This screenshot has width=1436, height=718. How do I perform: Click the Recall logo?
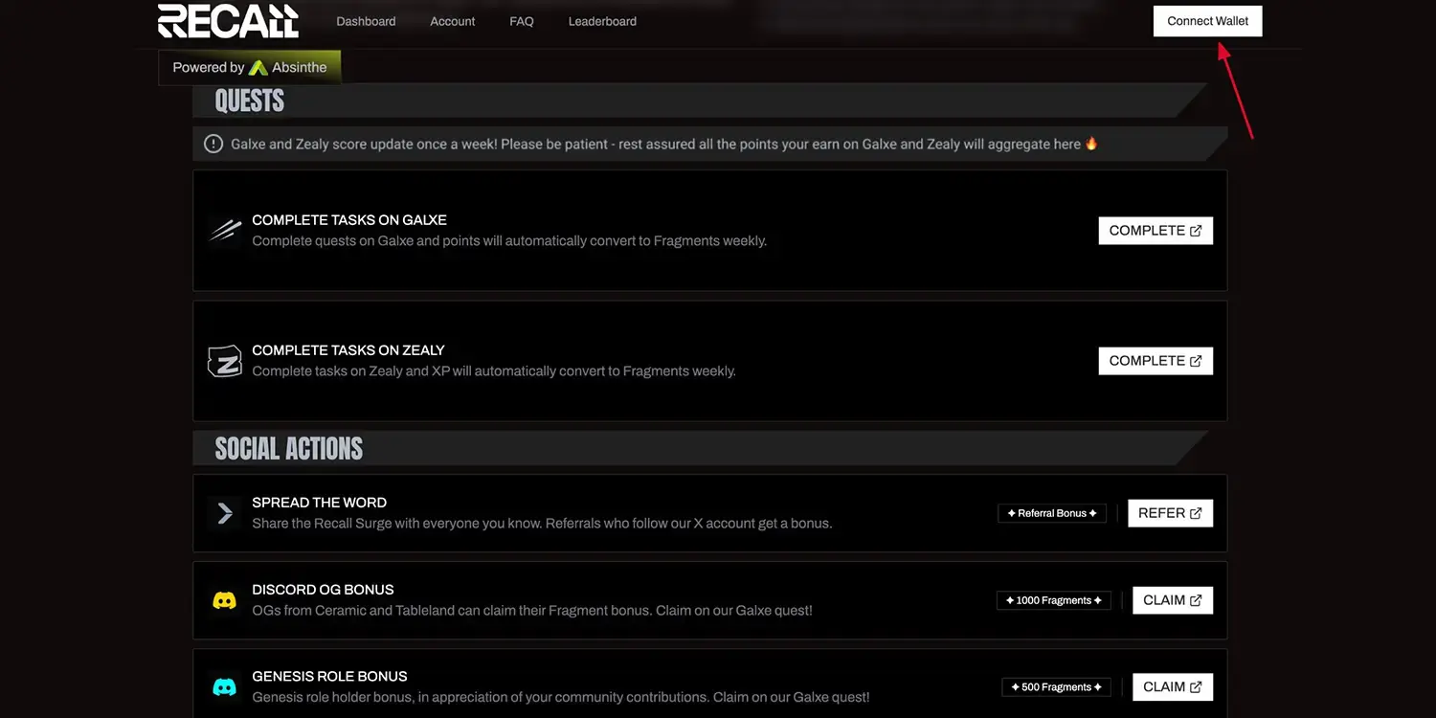tap(228, 21)
